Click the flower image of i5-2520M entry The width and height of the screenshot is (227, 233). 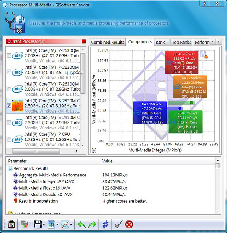[18, 105]
